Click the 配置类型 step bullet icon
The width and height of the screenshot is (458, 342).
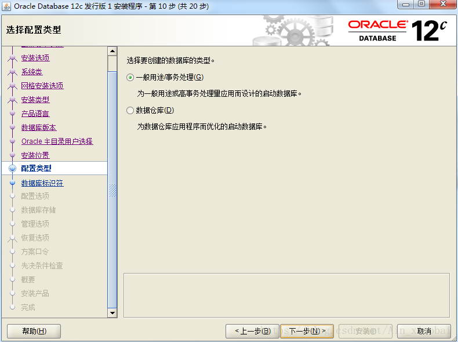click(x=12, y=169)
